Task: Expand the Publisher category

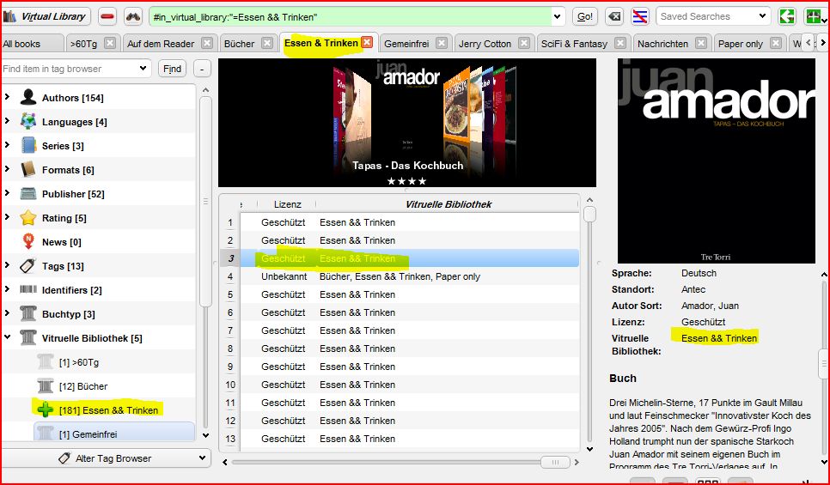Action: tap(8, 193)
